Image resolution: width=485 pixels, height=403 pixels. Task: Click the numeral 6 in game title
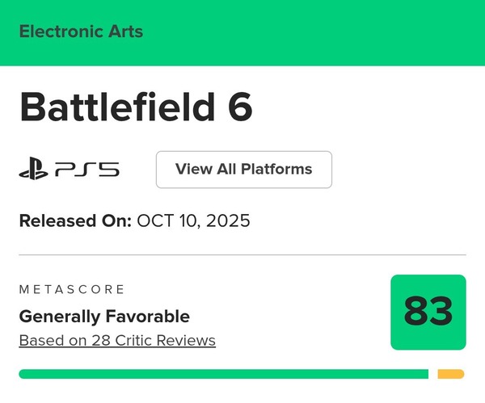click(240, 108)
